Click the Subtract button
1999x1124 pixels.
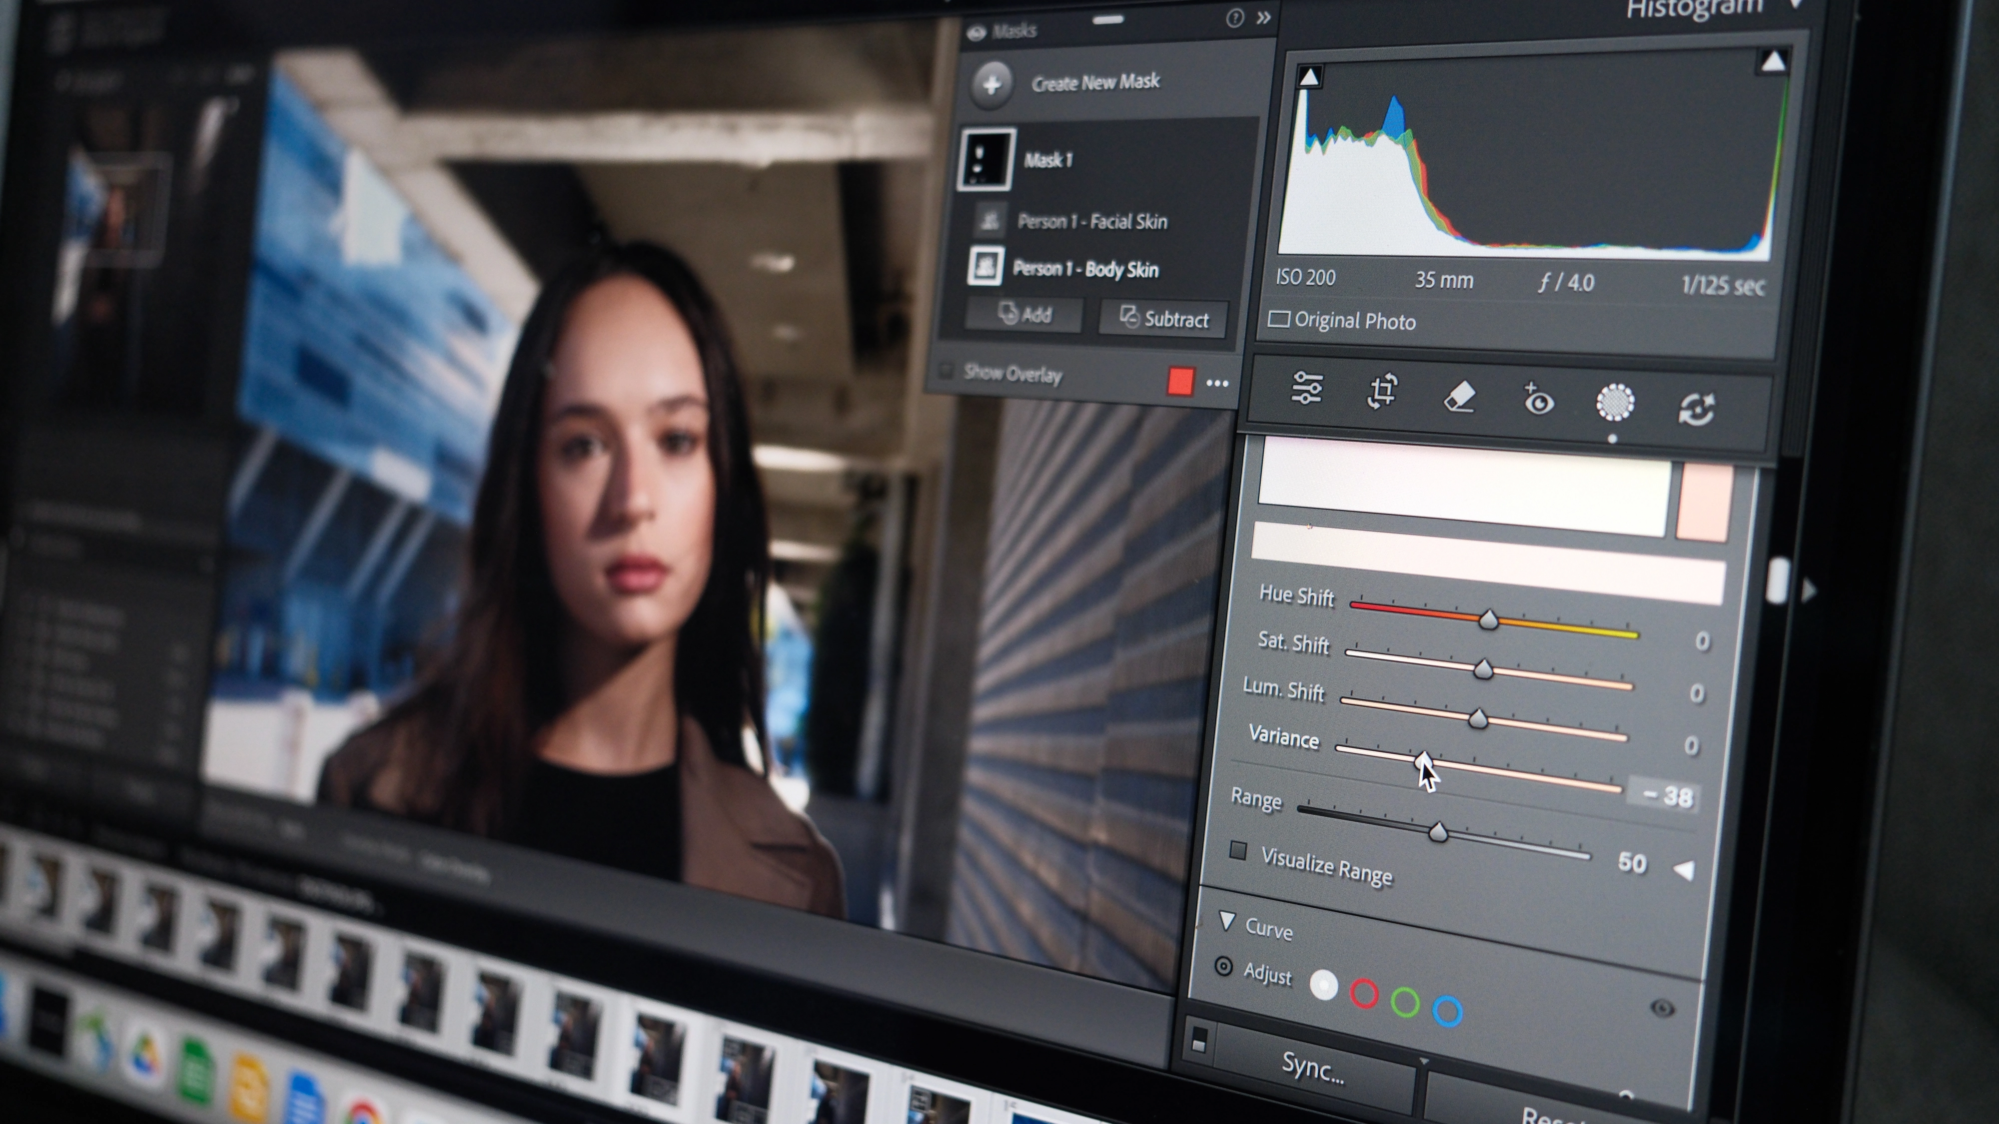coord(1164,319)
